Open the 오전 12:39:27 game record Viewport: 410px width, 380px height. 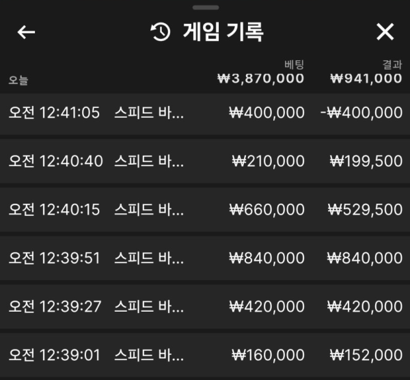point(205,306)
